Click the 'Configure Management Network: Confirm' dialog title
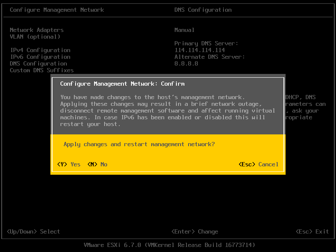 click(x=122, y=84)
